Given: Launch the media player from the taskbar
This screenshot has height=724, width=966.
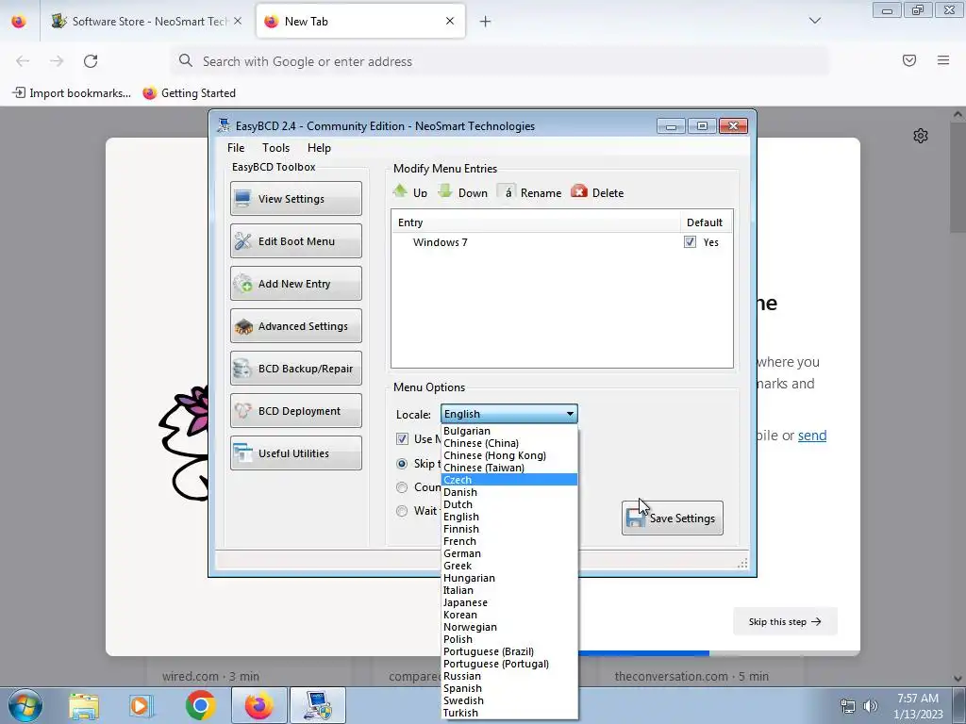Looking at the screenshot, I should (x=142, y=705).
